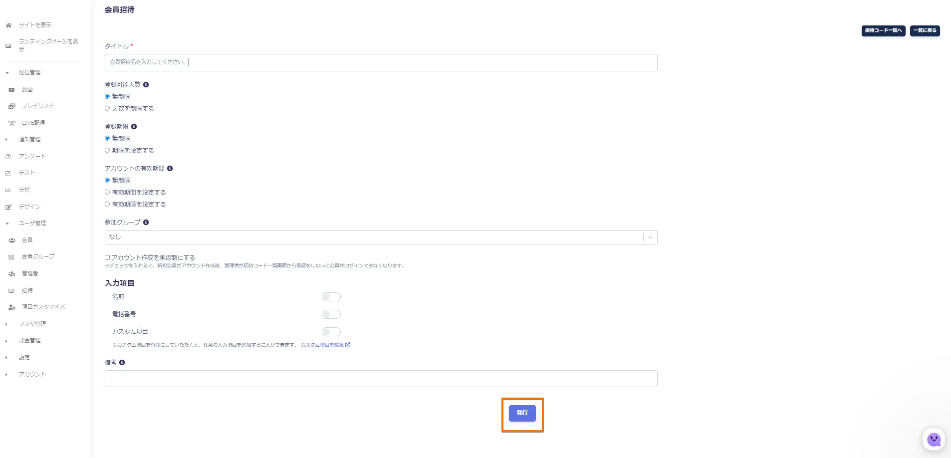This screenshot has height=458, width=951.
Task: Click info icon beside アカウントの有効期間
Action: 170,169
